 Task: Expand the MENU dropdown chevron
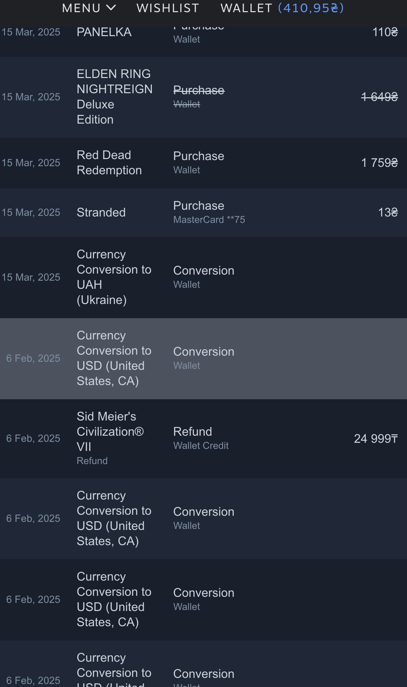(x=111, y=8)
